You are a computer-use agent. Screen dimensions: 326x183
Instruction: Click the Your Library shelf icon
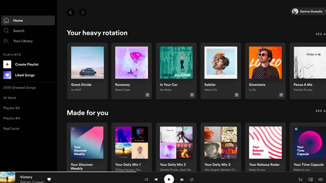click(x=6, y=41)
